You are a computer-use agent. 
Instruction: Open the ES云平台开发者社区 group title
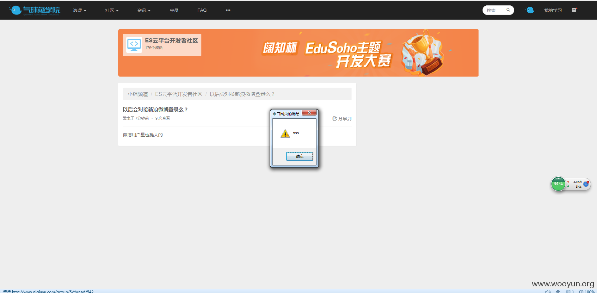point(171,41)
